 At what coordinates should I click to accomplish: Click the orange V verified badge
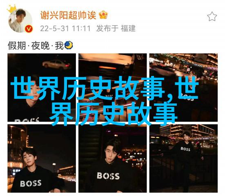(x=29, y=29)
